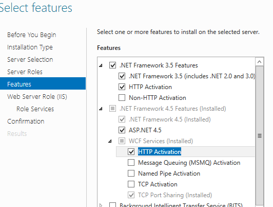The width and height of the screenshot is (273, 207).
Task: Open the Web Server Role (IIS) step
Action: (37, 97)
